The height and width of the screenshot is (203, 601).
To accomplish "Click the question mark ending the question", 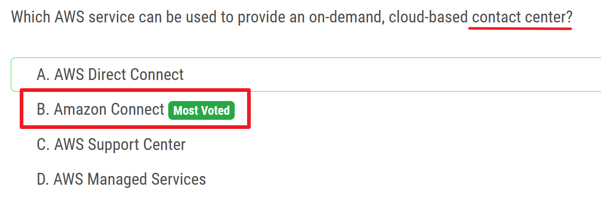I will [x=569, y=17].
